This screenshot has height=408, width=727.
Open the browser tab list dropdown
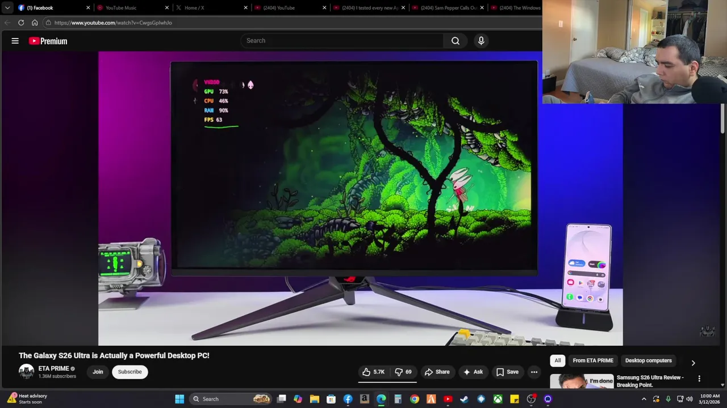tap(7, 8)
